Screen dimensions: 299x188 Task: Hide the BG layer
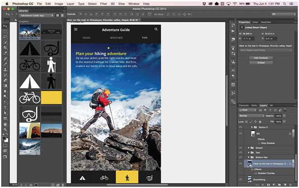(x=241, y=134)
